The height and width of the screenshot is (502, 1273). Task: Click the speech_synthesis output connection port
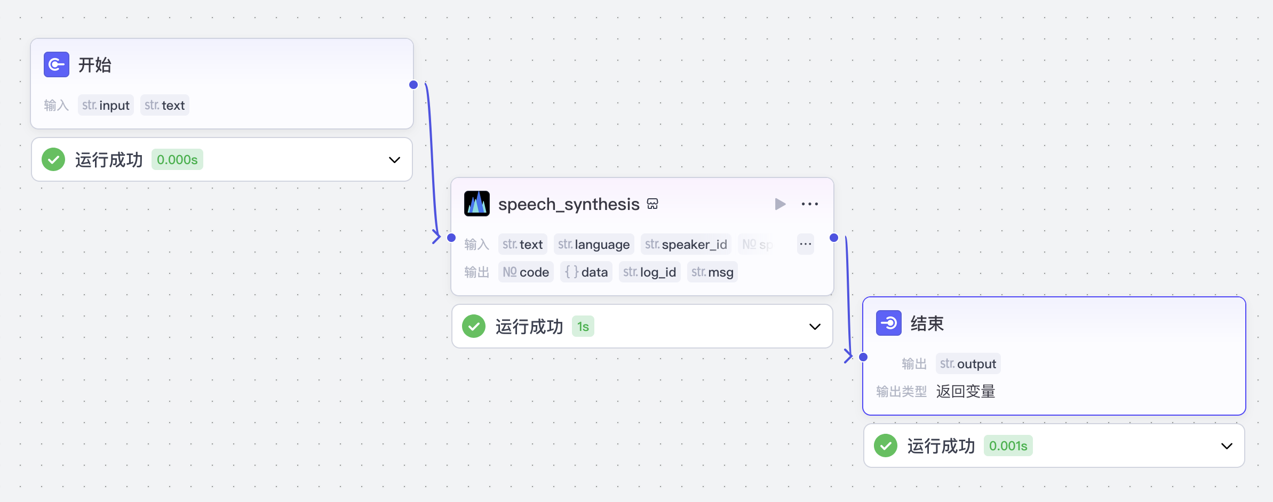(834, 238)
